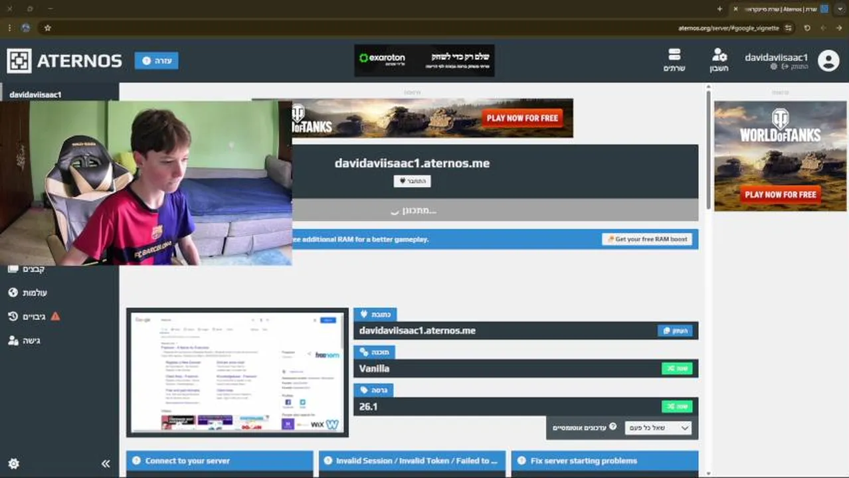This screenshot has height=478, width=849.
Task: Click the red warning triangle next to Backups
Action: (55, 317)
